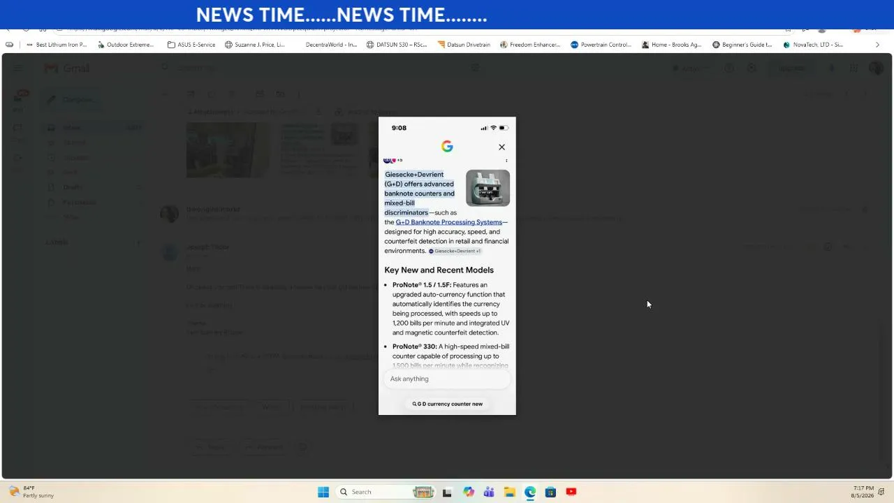Image resolution: width=894 pixels, height=503 pixels.
Task: Click the Google logo in the phone screenshot
Action: coord(447,146)
